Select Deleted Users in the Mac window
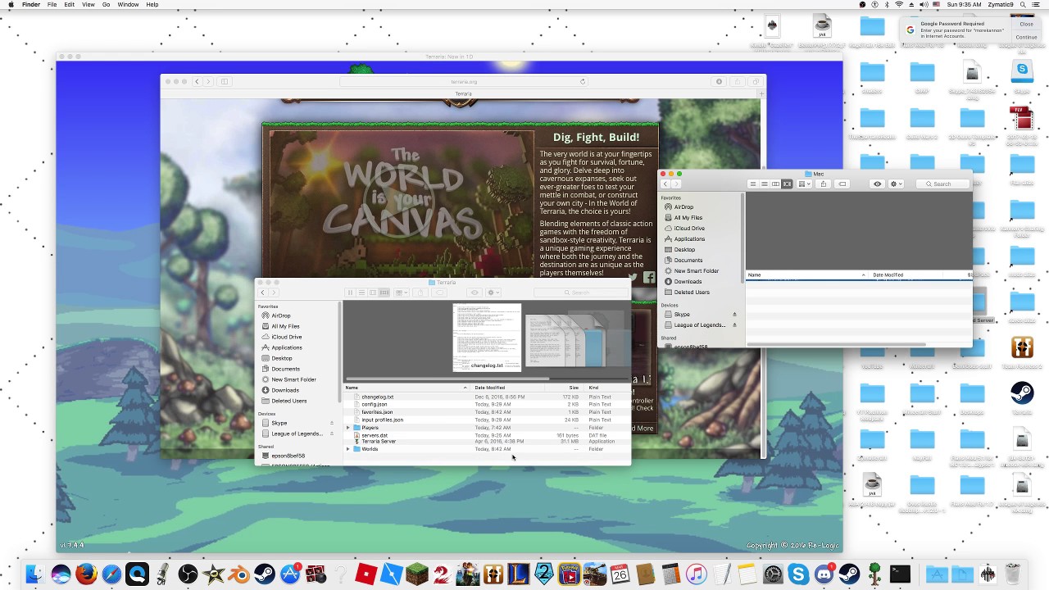 (x=691, y=293)
